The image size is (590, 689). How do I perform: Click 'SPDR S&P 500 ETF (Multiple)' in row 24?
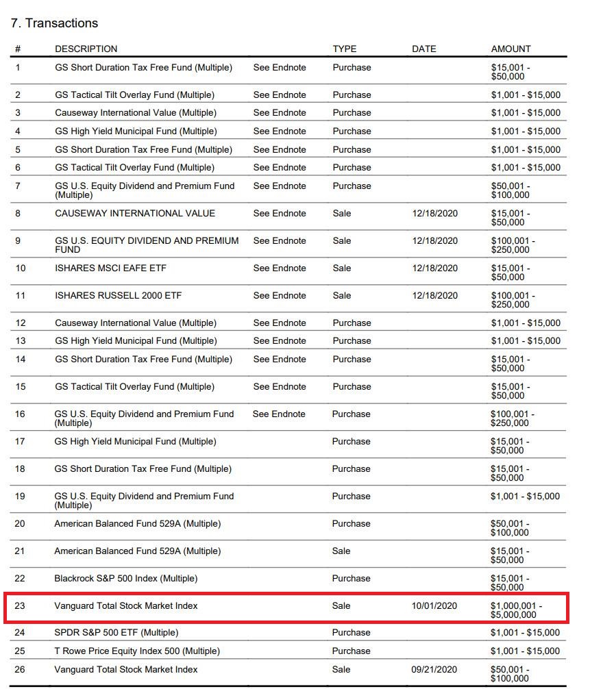pyautogui.click(x=116, y=632)
